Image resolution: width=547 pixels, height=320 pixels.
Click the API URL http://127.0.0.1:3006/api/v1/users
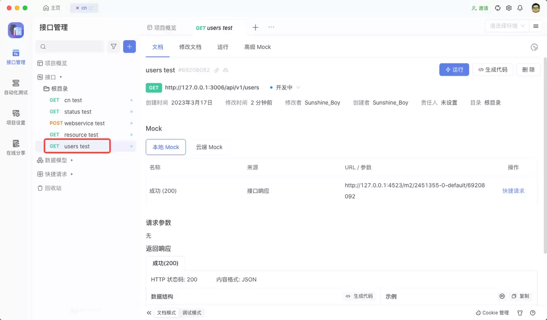point(212,87)
